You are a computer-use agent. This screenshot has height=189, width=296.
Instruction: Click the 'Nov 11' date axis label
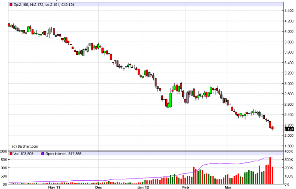point(54,187)
